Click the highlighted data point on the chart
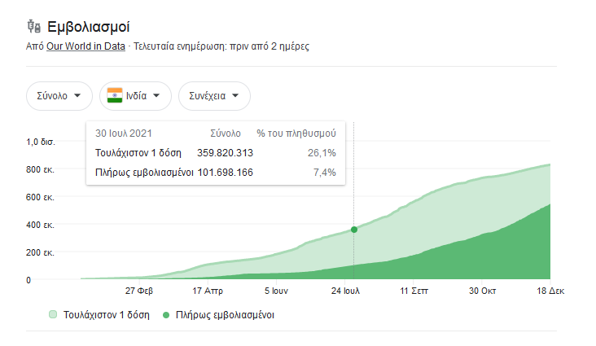596x346 pixels. [353, 230]
